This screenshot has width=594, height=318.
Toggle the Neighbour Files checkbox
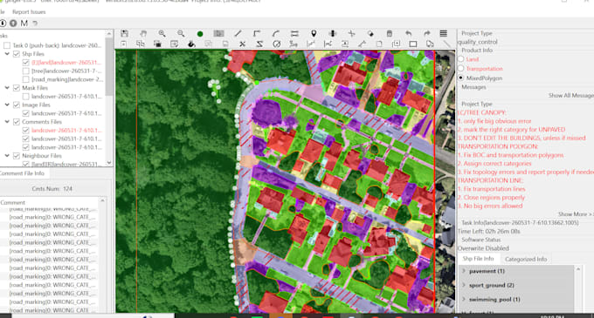pyautogui.click(x=17, y=156)
